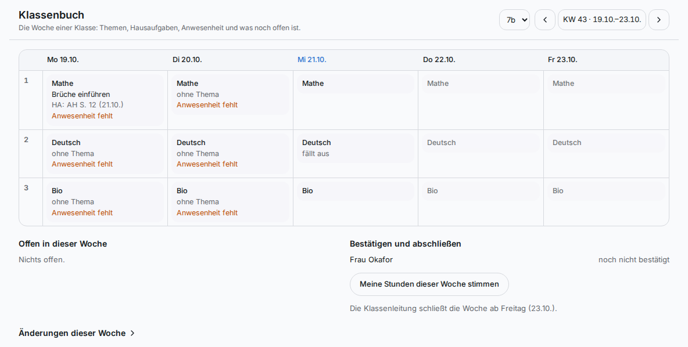The image size is (688, 347).
Task: Click the KW 43 week range button
Action: point(601,20)
